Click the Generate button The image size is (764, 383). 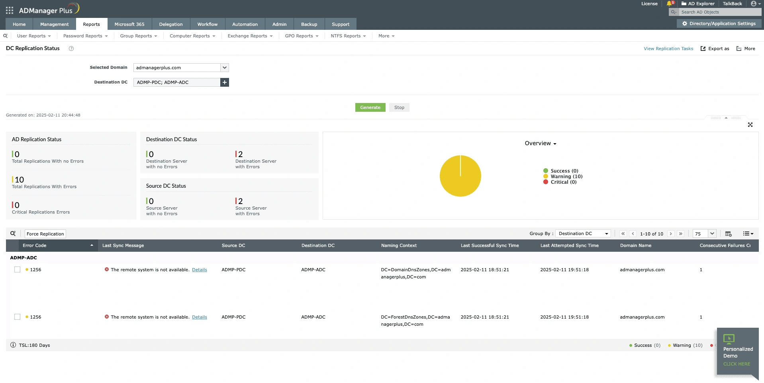coord(370,107)
